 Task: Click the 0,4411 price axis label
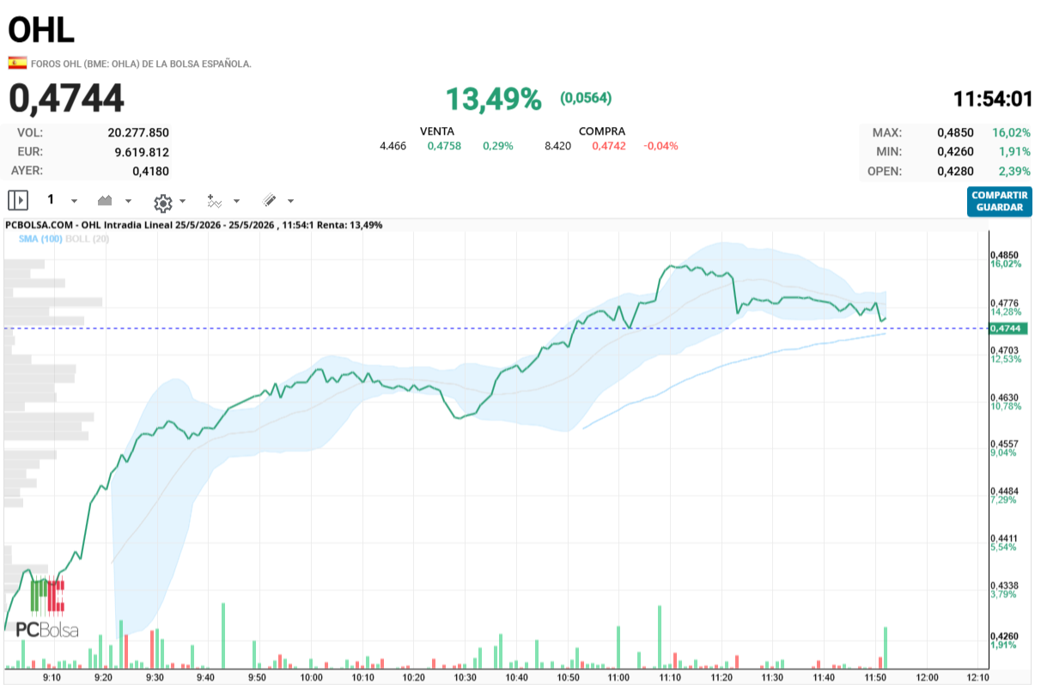(x=1004, y=537)
